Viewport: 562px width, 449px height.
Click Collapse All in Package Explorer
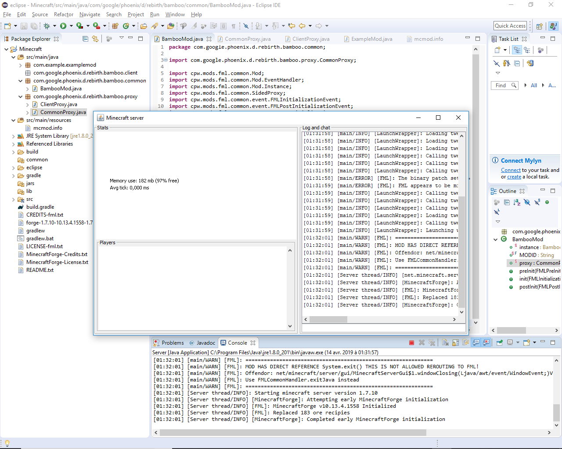(x=86, y=39)
